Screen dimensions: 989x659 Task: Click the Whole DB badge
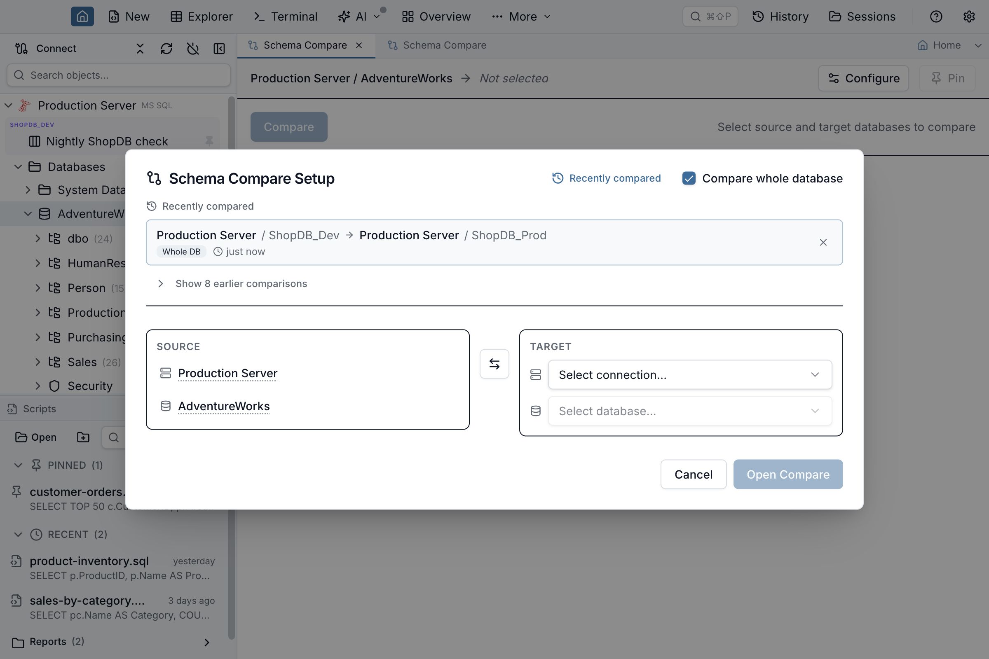[x=181, y=251]
